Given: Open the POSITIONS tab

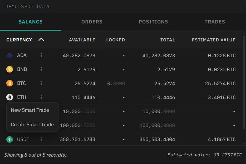Looking at the screenshot, I should 154,22.
